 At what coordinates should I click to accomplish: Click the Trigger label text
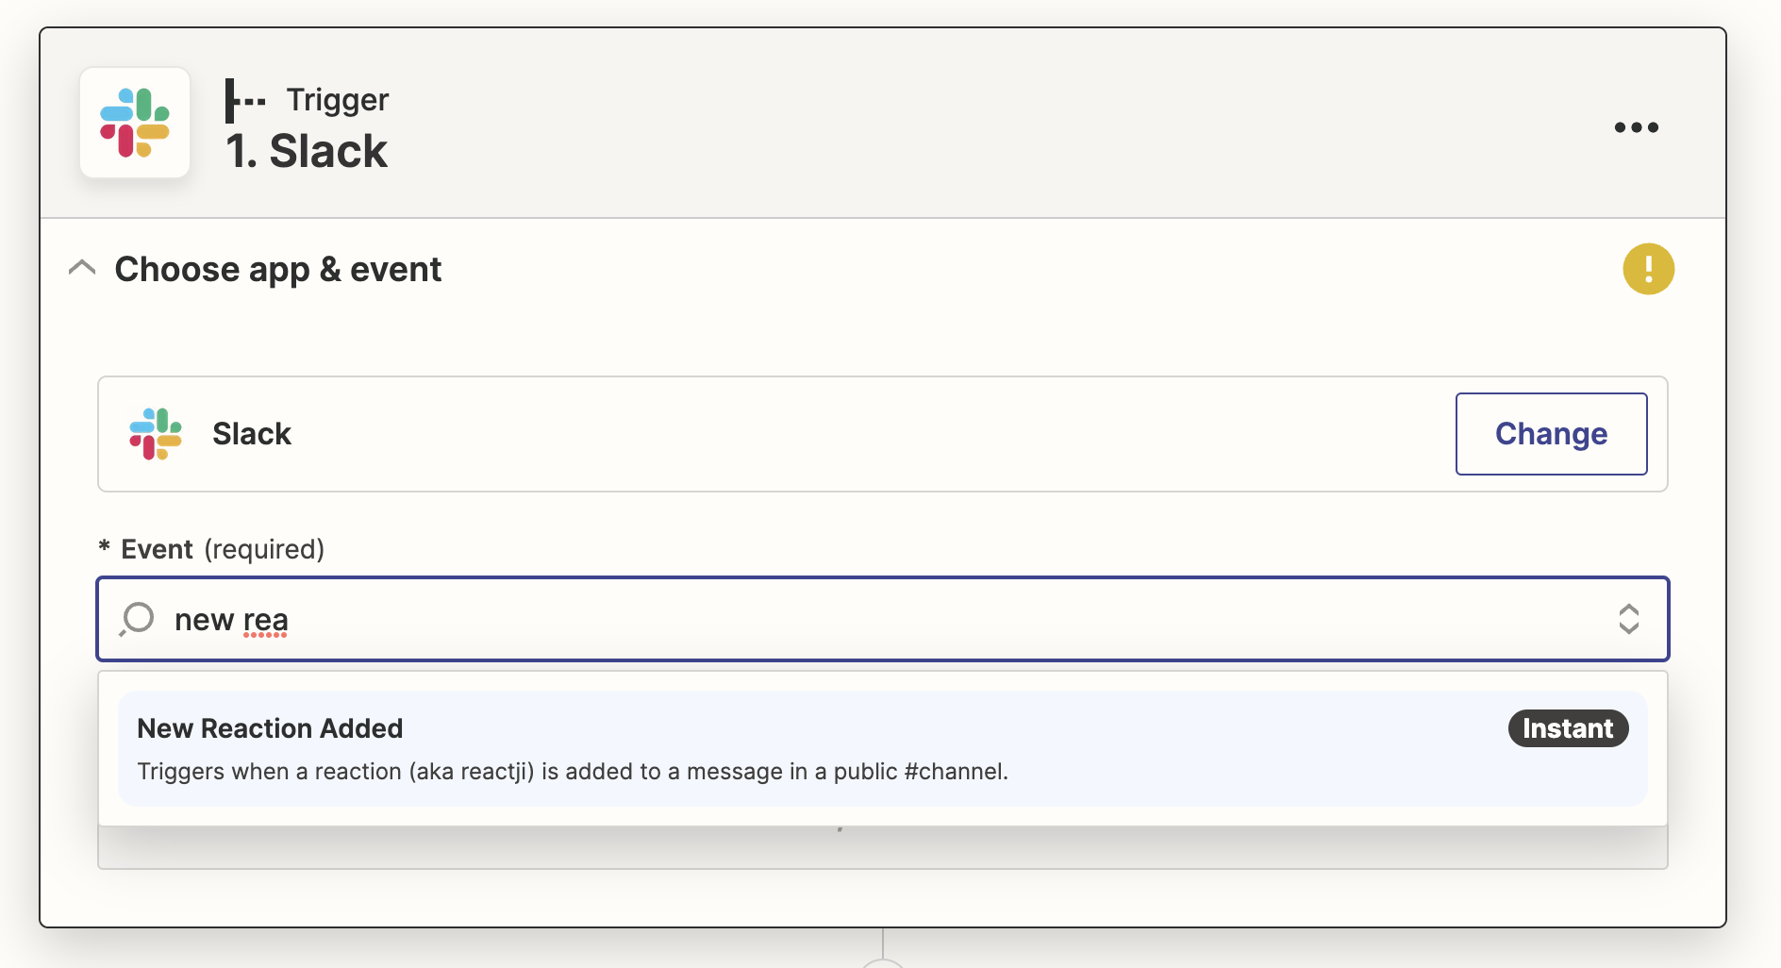point(338,100)
